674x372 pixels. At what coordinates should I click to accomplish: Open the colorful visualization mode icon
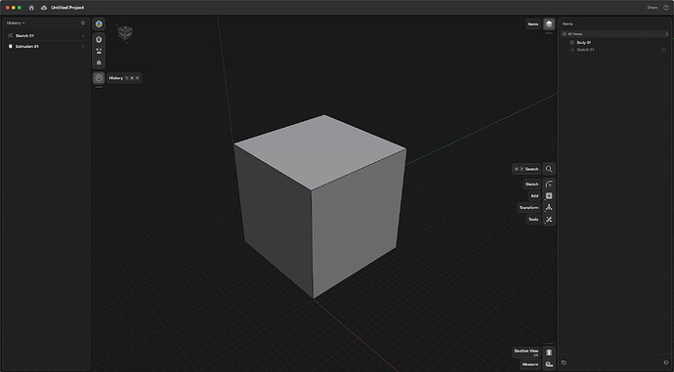click(99, 24)
